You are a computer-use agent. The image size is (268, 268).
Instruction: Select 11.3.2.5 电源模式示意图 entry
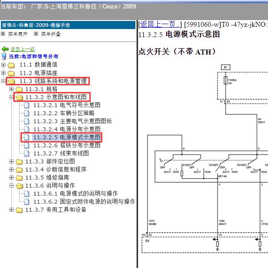67,137
